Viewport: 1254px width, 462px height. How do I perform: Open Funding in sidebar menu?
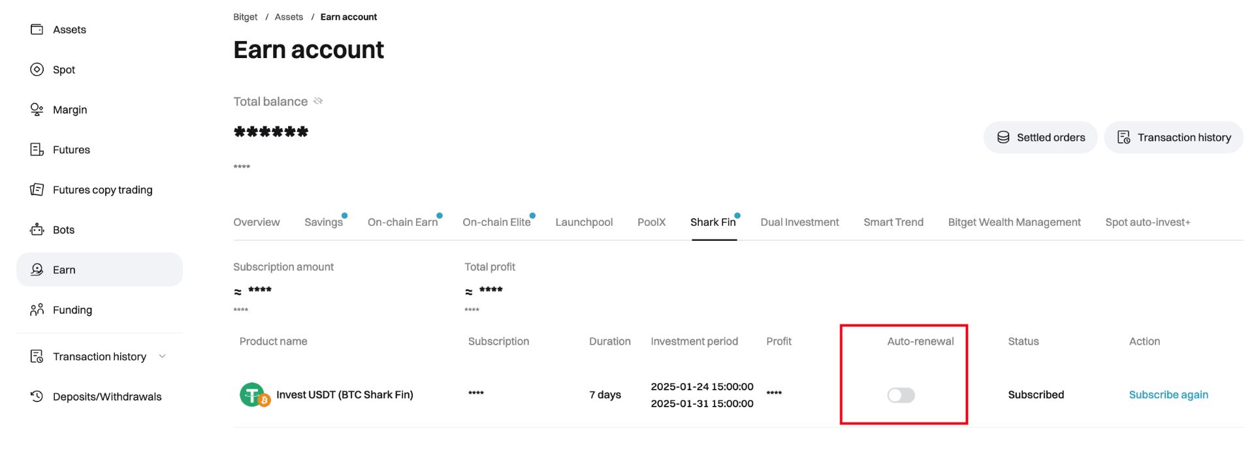(99, 309)
